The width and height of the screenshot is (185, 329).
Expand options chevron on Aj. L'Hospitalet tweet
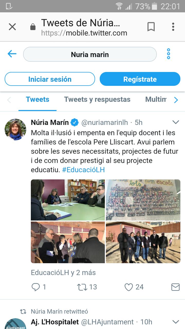click(175, 322)
